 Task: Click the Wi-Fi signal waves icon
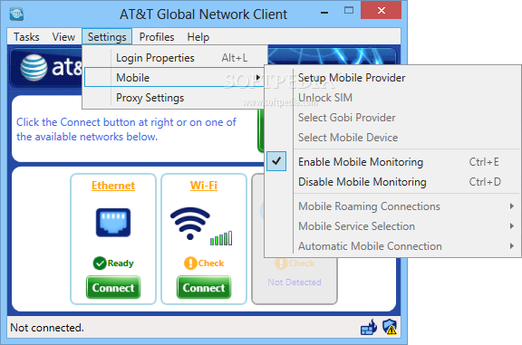[190, 224]
